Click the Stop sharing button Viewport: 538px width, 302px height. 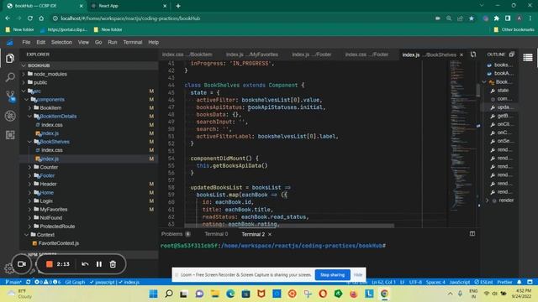(332, 274)
